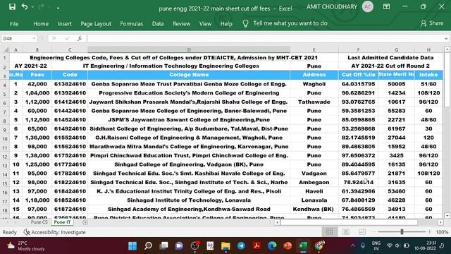Screen dimensions: 451x254
Task: Click the Cut Off %ile header cell
Action: 359,75
